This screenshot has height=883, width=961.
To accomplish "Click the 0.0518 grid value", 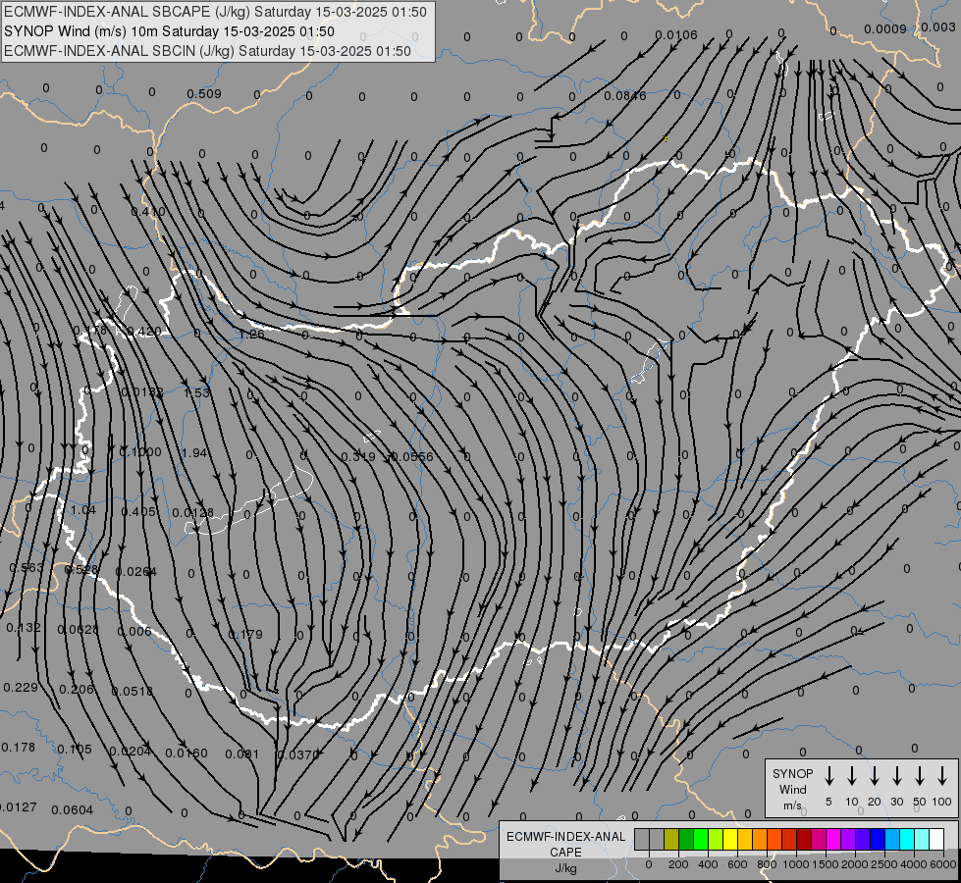I will tap(133, 692).
